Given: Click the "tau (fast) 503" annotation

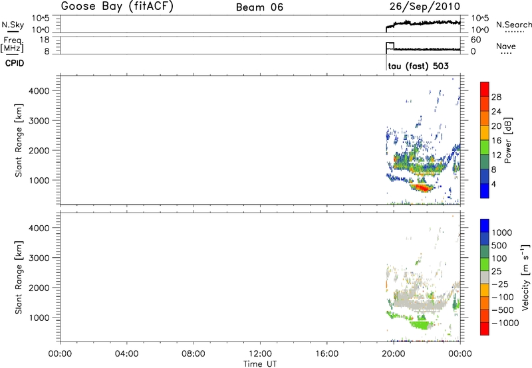Looking at the screenshot, I should 418,66.
